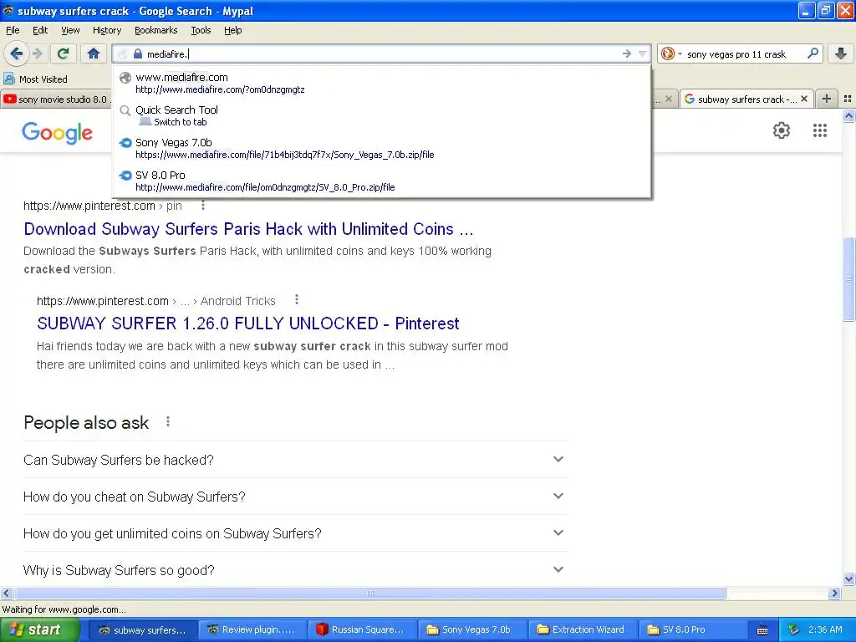
Task: Click into the address bar field
Action: tap(382, 54)
